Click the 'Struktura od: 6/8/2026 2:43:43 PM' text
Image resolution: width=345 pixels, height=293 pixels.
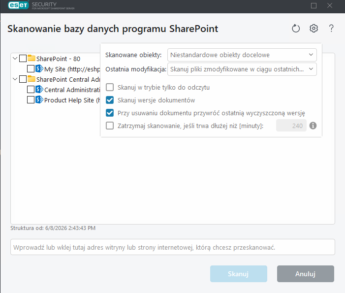[x=53, y=228]
